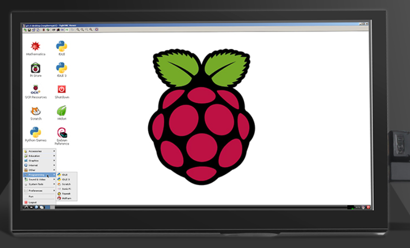Click Run in the start menu
This screenshot has height=248, width=410.
coord(31,197)
